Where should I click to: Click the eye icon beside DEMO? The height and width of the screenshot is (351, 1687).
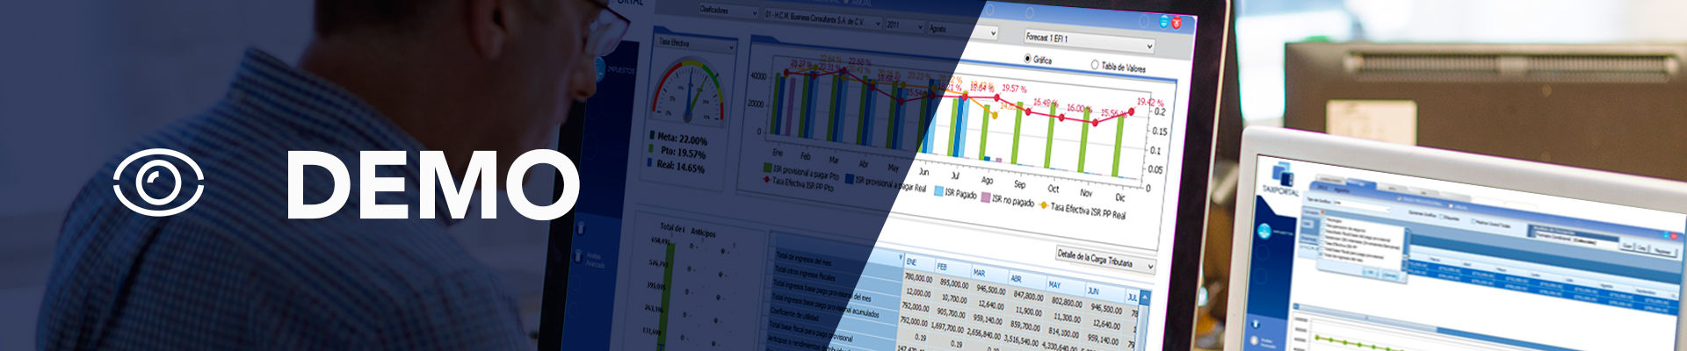click(159, 183)
